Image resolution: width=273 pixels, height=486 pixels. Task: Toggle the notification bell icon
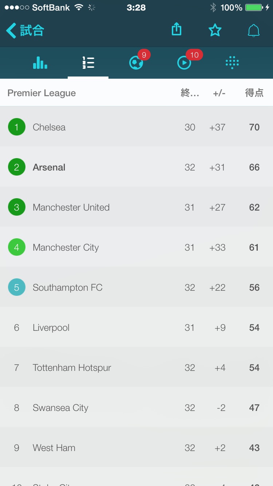[254, 31]
